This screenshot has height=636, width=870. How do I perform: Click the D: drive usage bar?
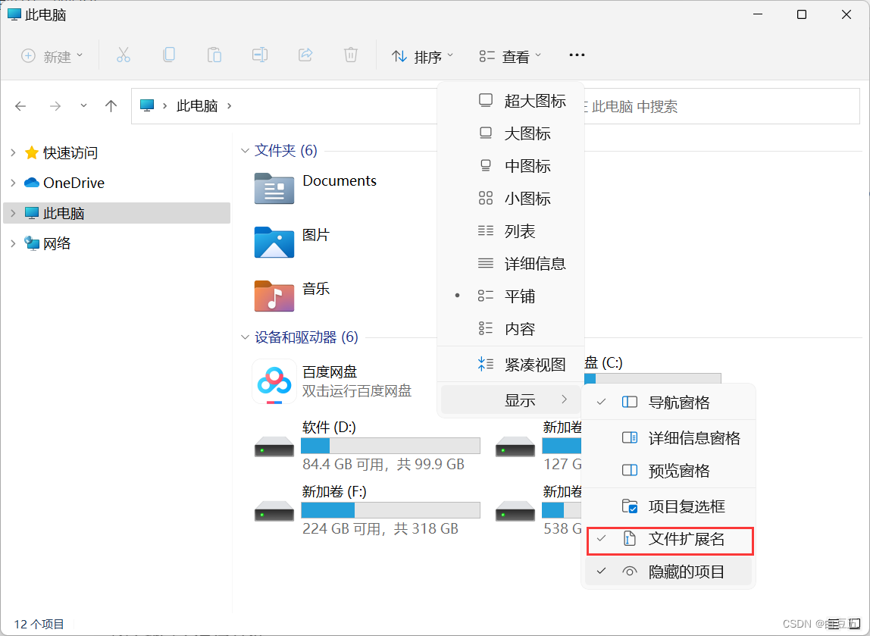point(390,446)
